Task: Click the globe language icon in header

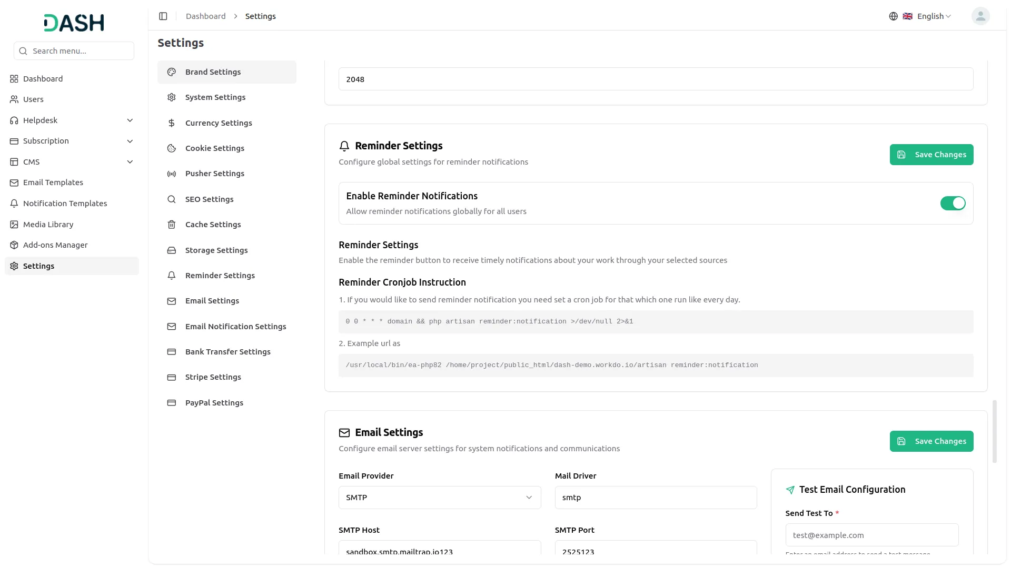Action: click(x=893, y=16)
